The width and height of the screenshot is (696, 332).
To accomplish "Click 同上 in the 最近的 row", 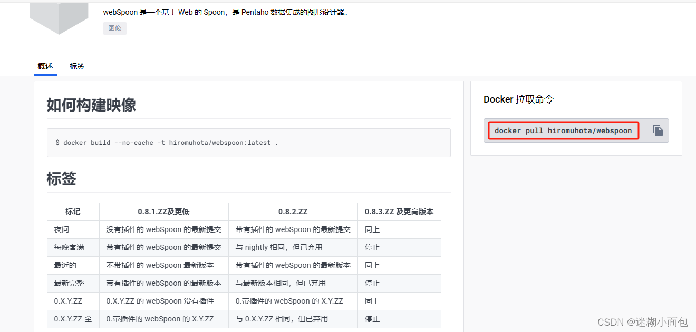I will click(x=399, y=265).
